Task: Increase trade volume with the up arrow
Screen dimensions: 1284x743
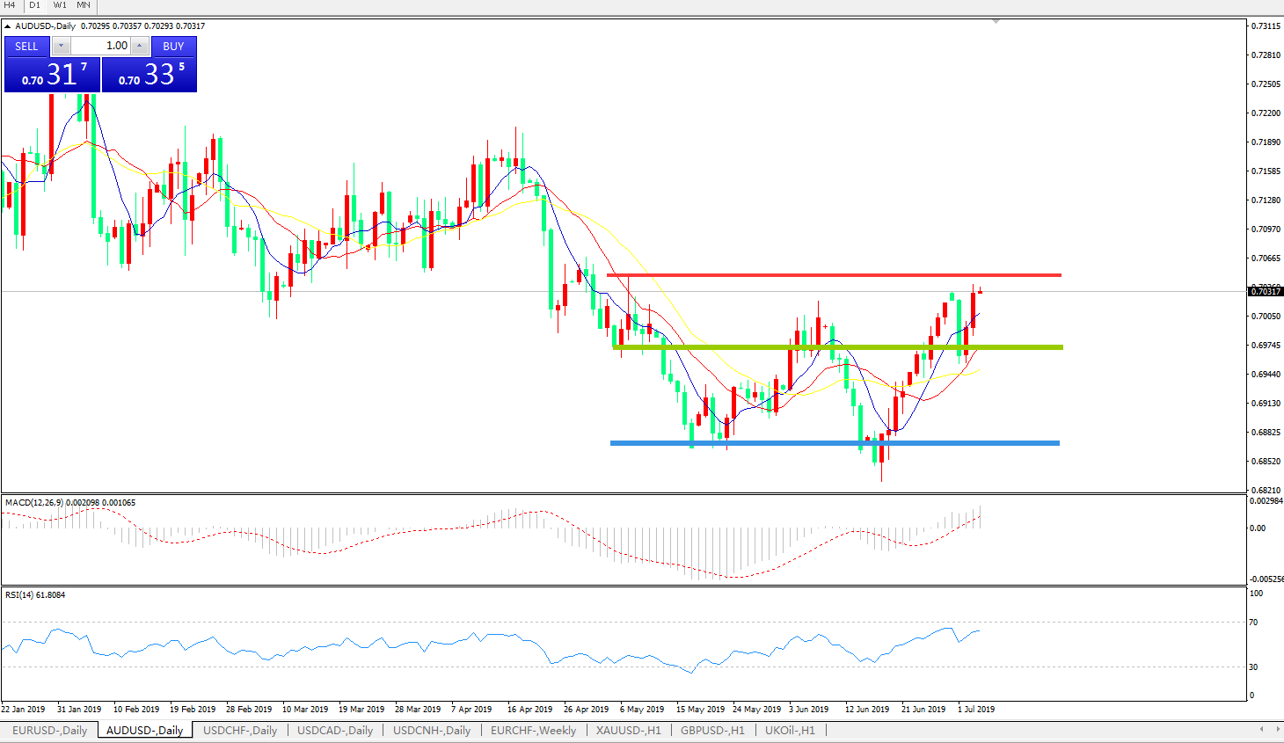Action: click(139, 46)
